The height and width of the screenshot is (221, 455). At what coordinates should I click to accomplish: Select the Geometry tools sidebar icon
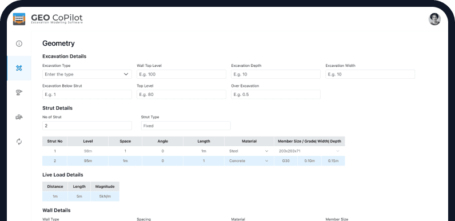19,68
